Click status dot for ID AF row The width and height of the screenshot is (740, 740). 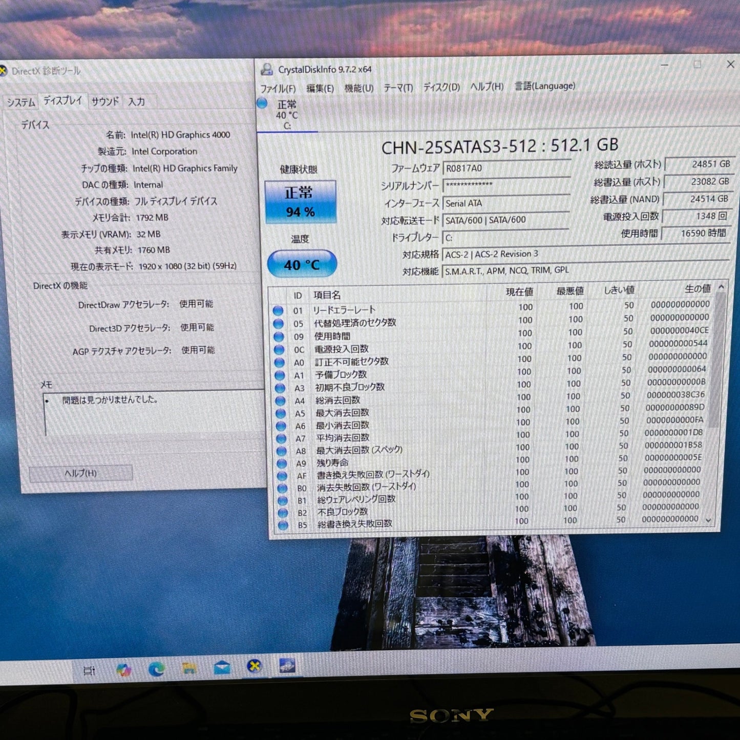282,476
